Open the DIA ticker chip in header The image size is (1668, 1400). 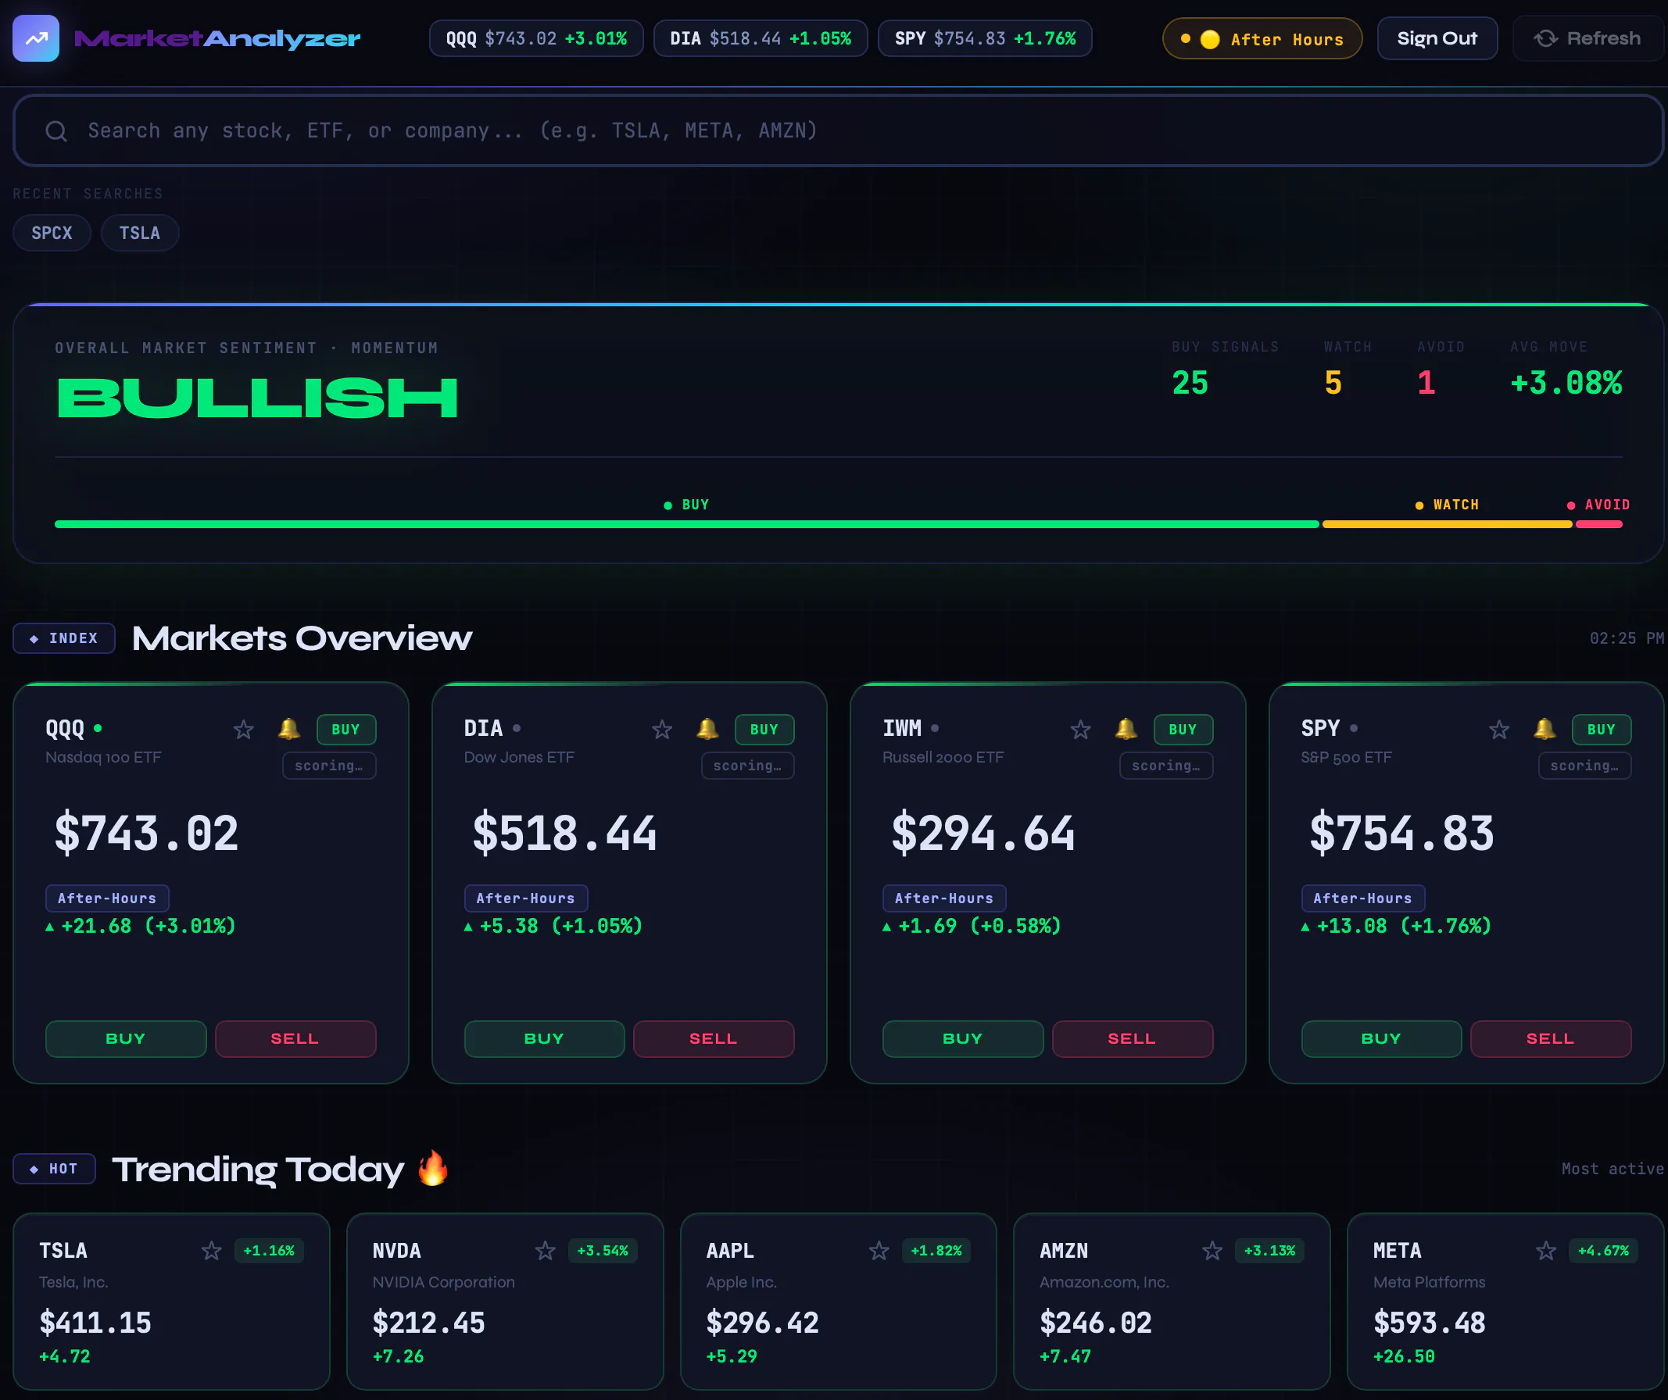coord(761,38)
